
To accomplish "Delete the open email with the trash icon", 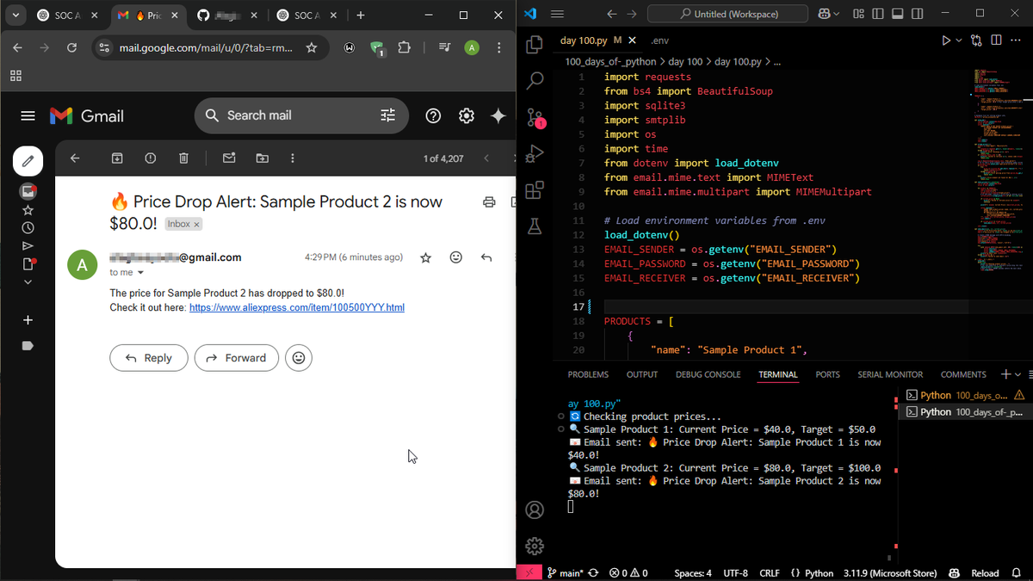I will [x=183, y=158].
